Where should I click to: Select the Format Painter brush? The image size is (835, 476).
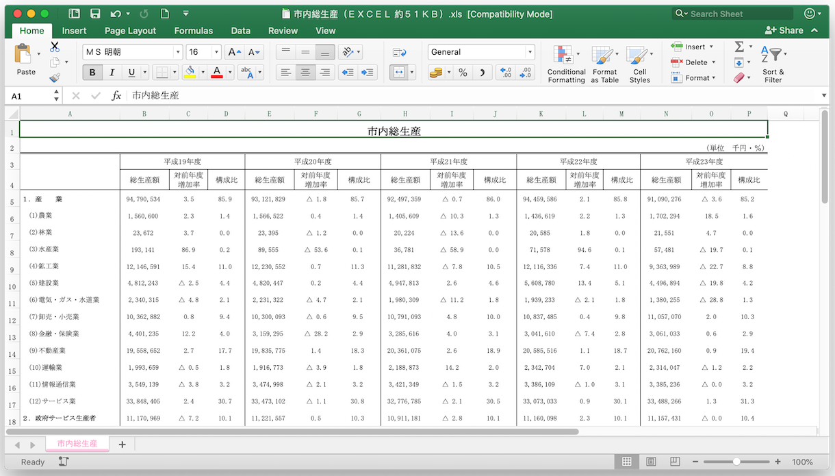coord(55,78)
